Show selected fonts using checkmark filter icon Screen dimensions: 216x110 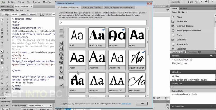coord(61,85)
